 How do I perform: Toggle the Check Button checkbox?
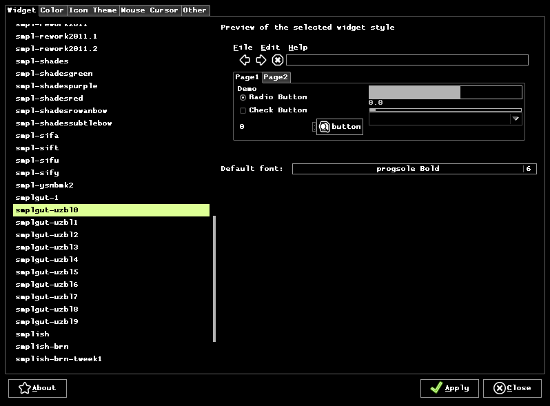point(243,110)
